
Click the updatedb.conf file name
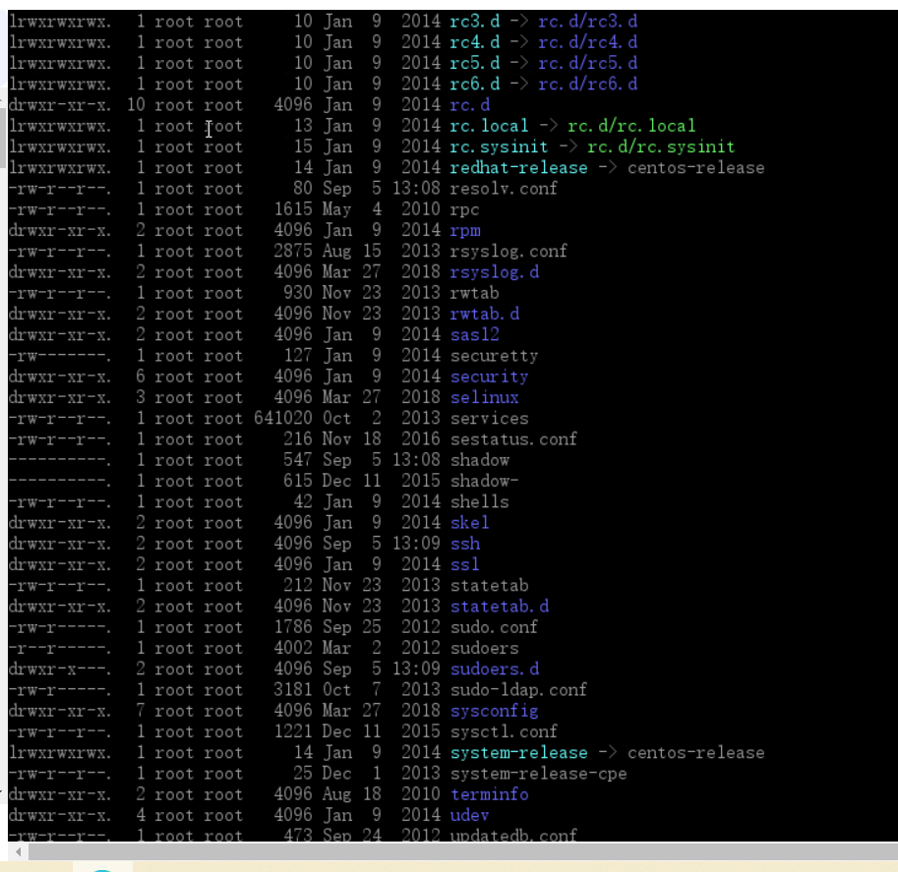click(513, 835)
